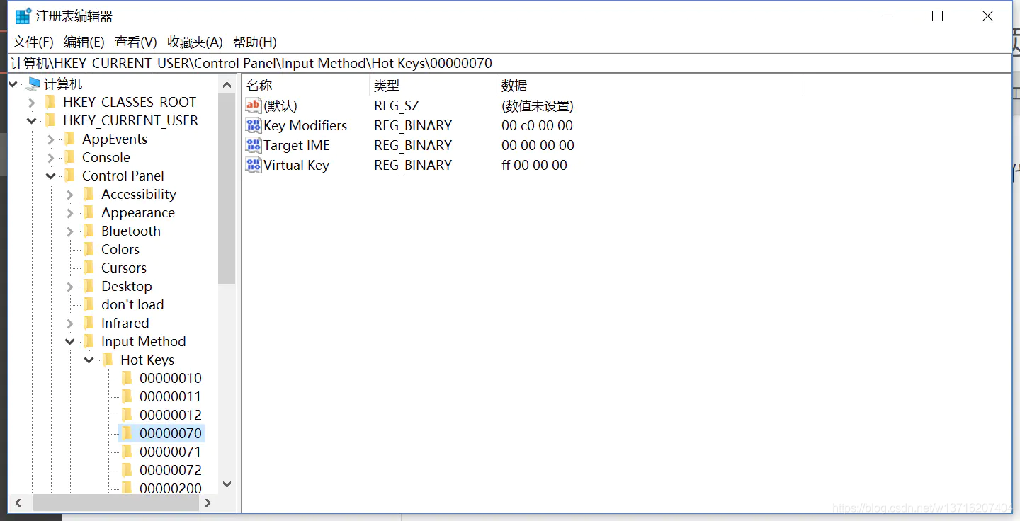
Task: Click the ab icon next to (默认)
Action: click(x=253, y=105)
